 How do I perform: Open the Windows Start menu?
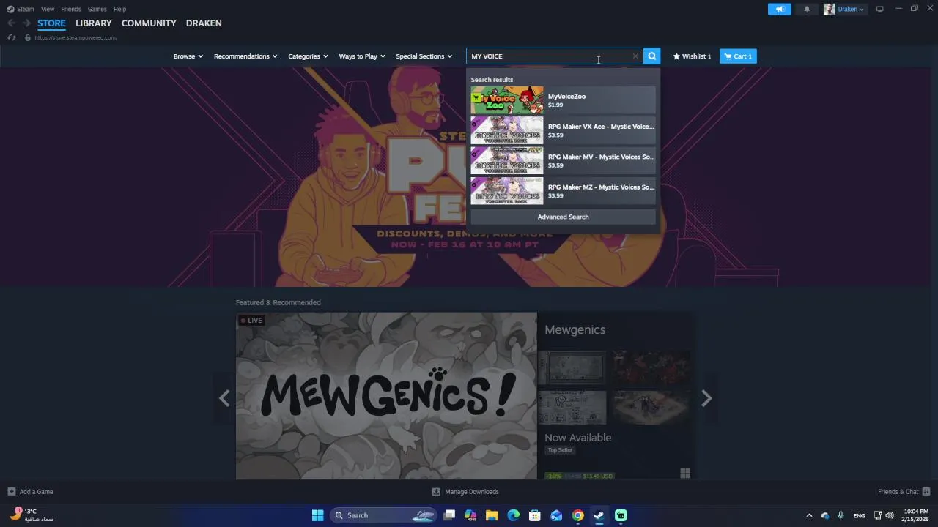click(x=317, y=515)
